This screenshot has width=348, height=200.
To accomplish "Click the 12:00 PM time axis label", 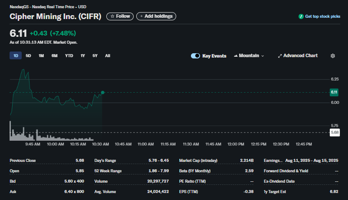I will (236, 144).
